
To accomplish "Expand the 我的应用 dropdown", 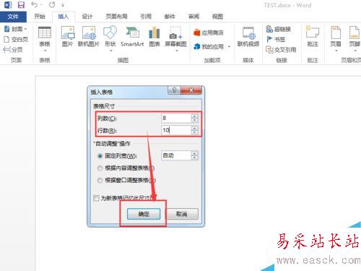I will coord(229,46).
